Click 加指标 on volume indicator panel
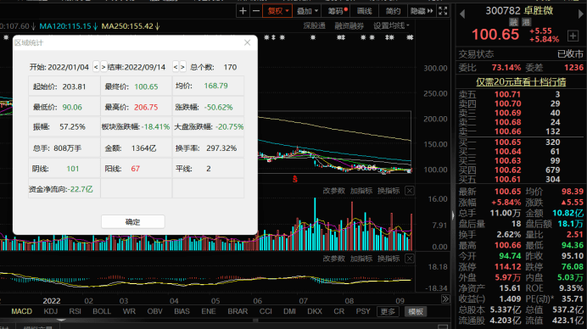Image resolution: width=587 pixels, height=329 pixels. pyautogui.click(x=361, y=191)
